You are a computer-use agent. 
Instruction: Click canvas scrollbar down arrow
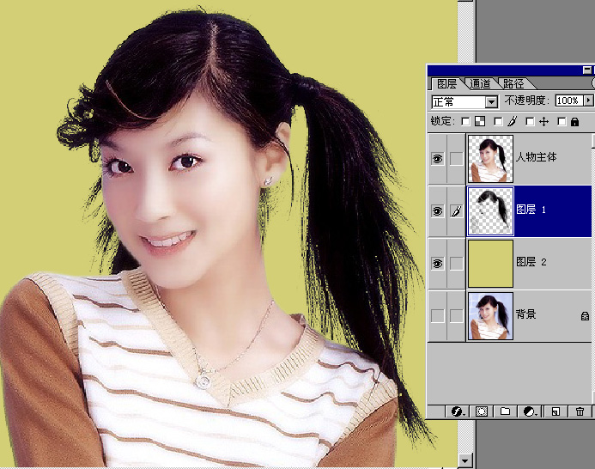[x=464, y=460]
